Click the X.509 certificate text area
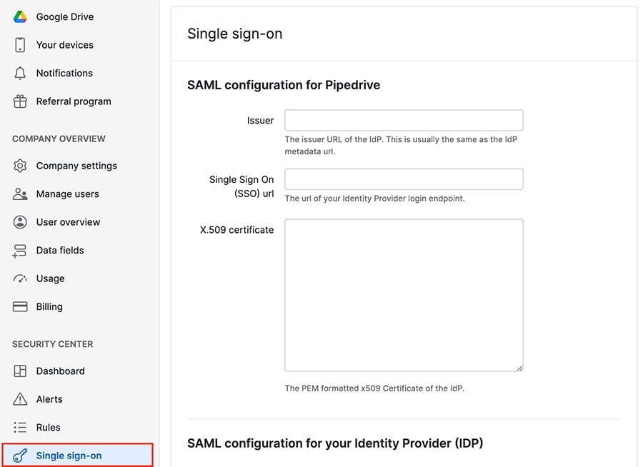The image size is (643, 467). tap(403, 293)
